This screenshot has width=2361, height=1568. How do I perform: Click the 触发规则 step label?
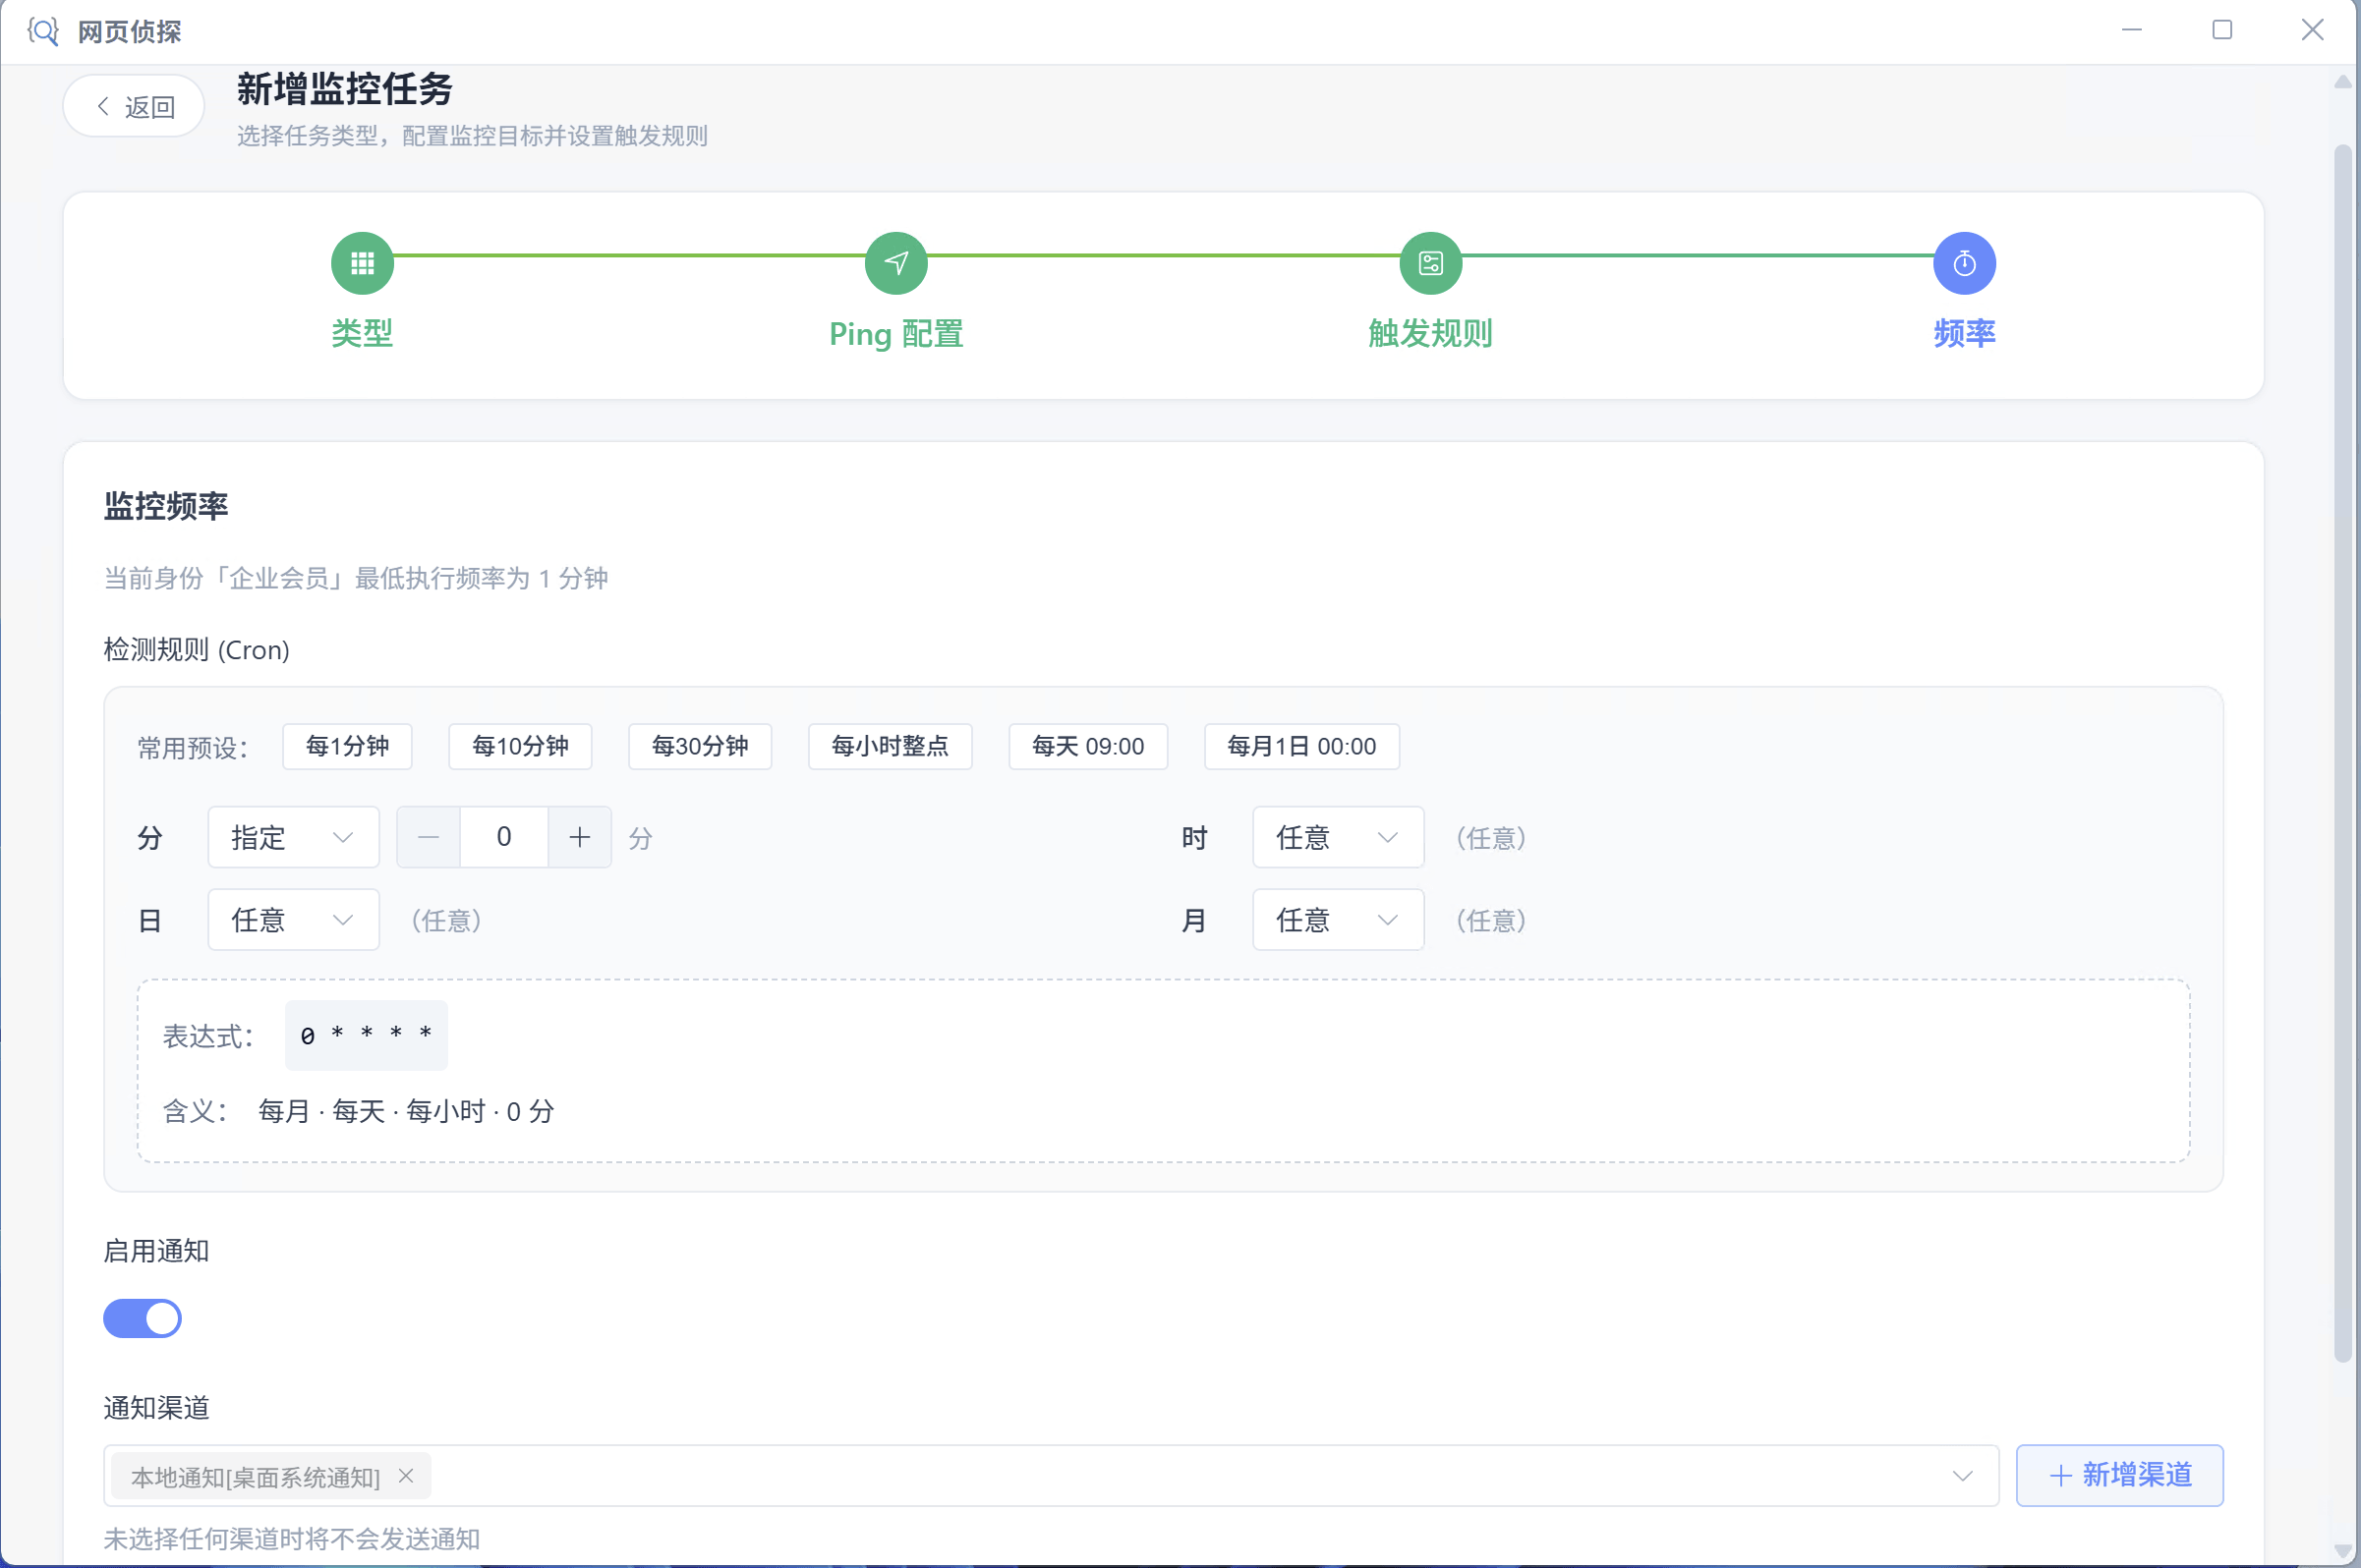click(1430, 333)
